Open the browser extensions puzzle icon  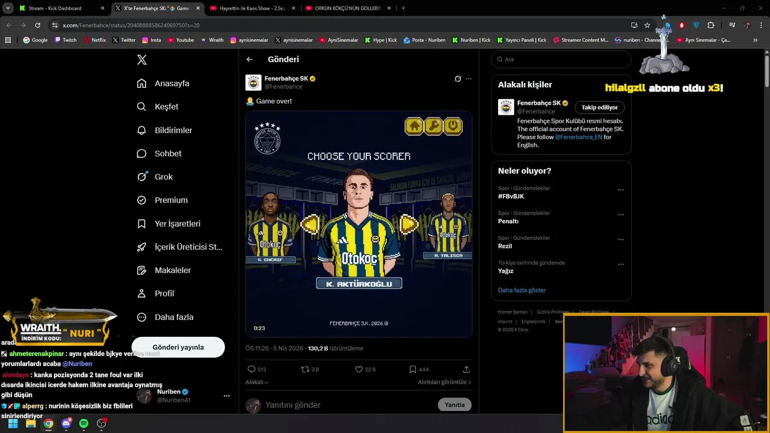coord(710,25)
